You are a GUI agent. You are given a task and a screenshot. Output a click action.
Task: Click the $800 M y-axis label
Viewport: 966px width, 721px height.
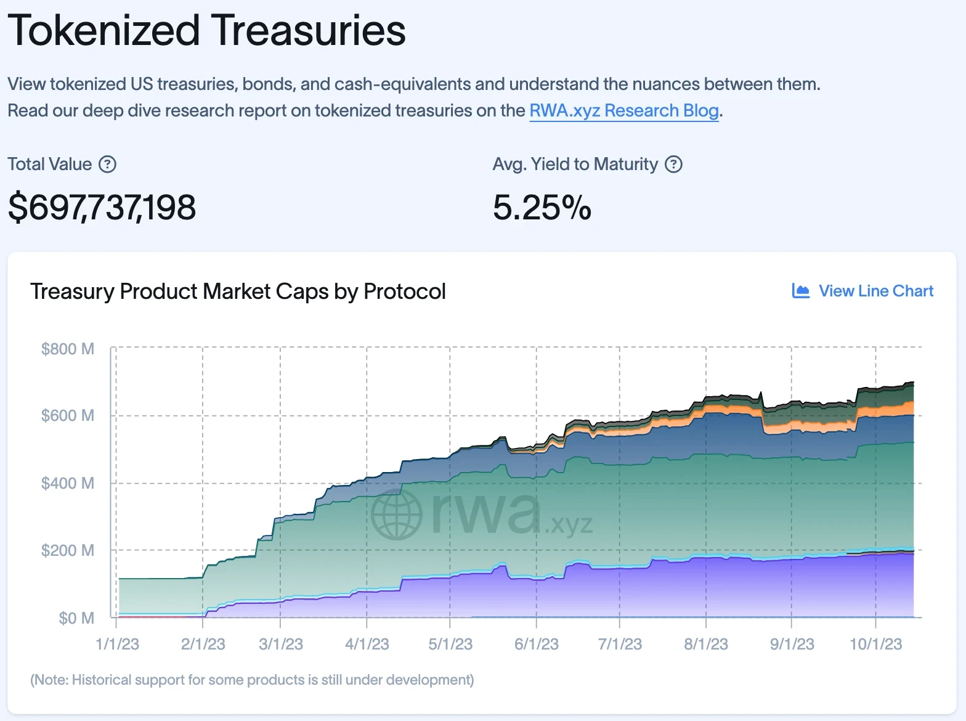[68, 349]
